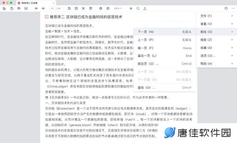Expand submenu arrow next to 前往 (G)

point(232,32)
